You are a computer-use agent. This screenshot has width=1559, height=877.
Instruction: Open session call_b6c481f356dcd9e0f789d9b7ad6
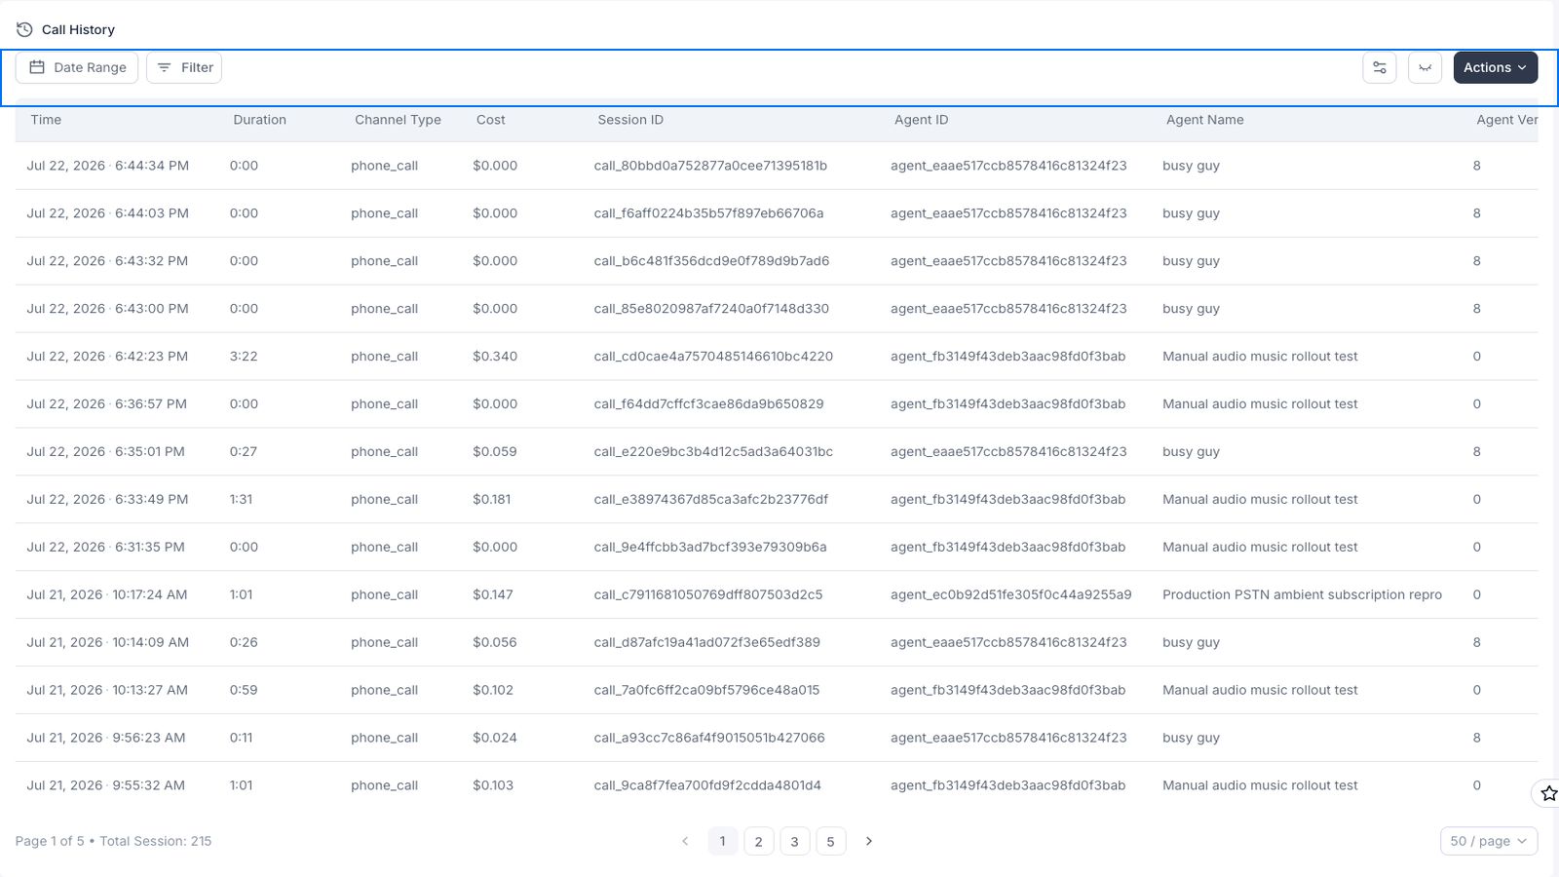[711, 261]
